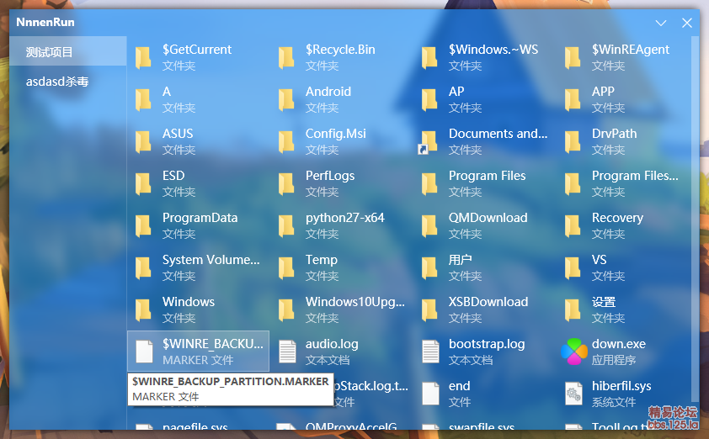Open the python27-x64 folder icon
The width and height of the screenshot is (709, 439).
click(x=286, y=226)
